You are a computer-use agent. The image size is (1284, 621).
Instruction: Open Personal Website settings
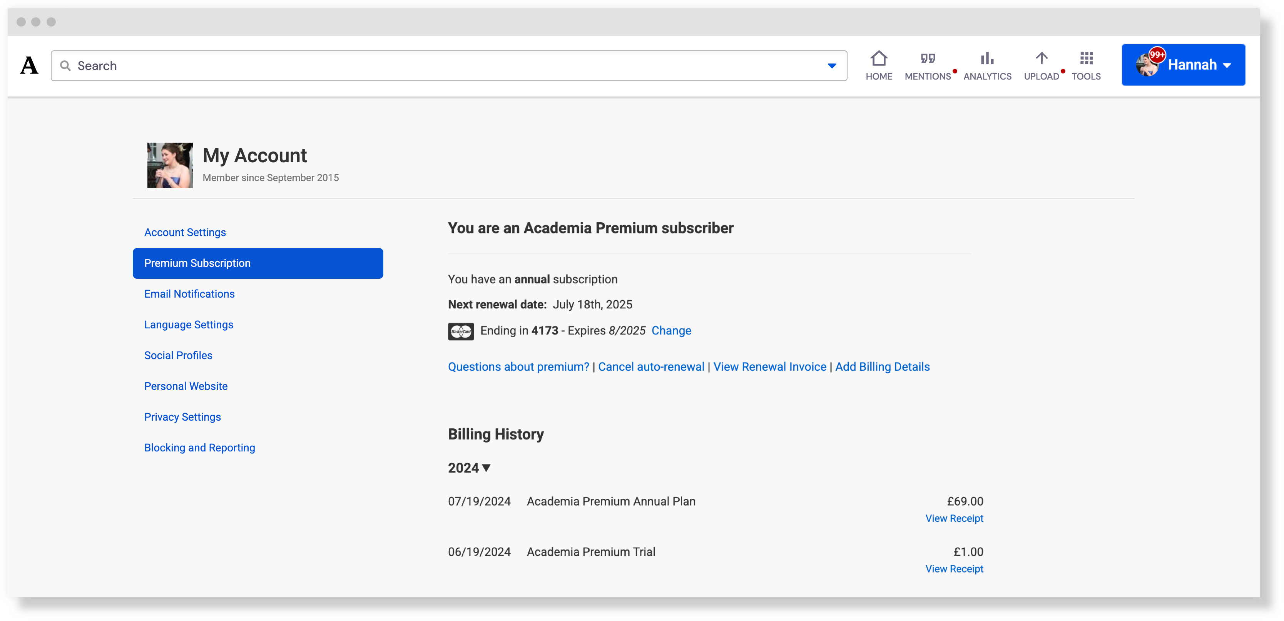click(x=186, y=386)
